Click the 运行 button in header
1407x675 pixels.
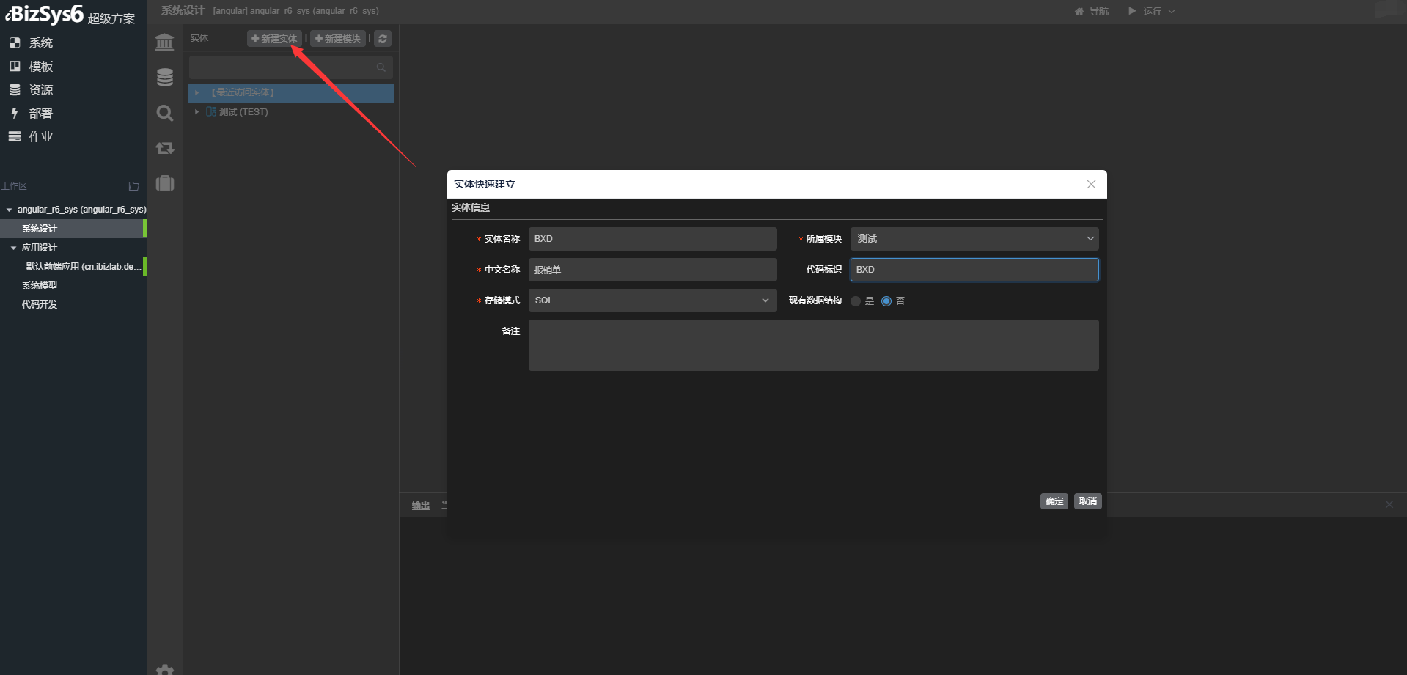tap(1152, 11)
